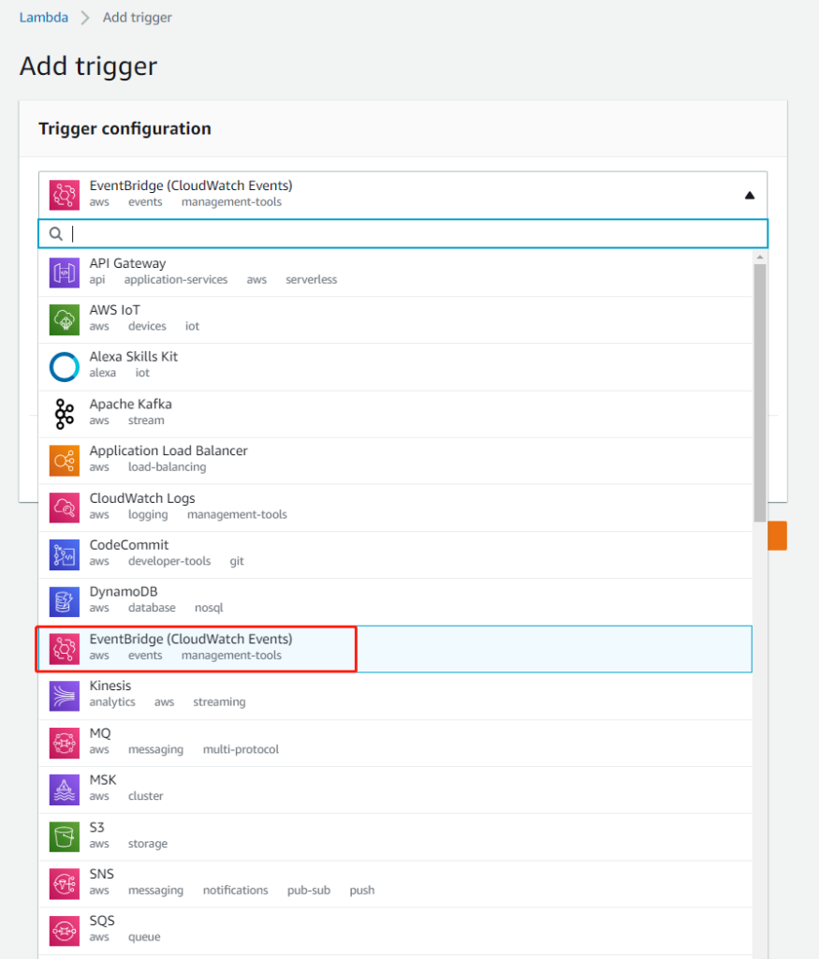Pick the SQS queue option
The width and height of the screenshot is (819, 959).
point(102,929)
